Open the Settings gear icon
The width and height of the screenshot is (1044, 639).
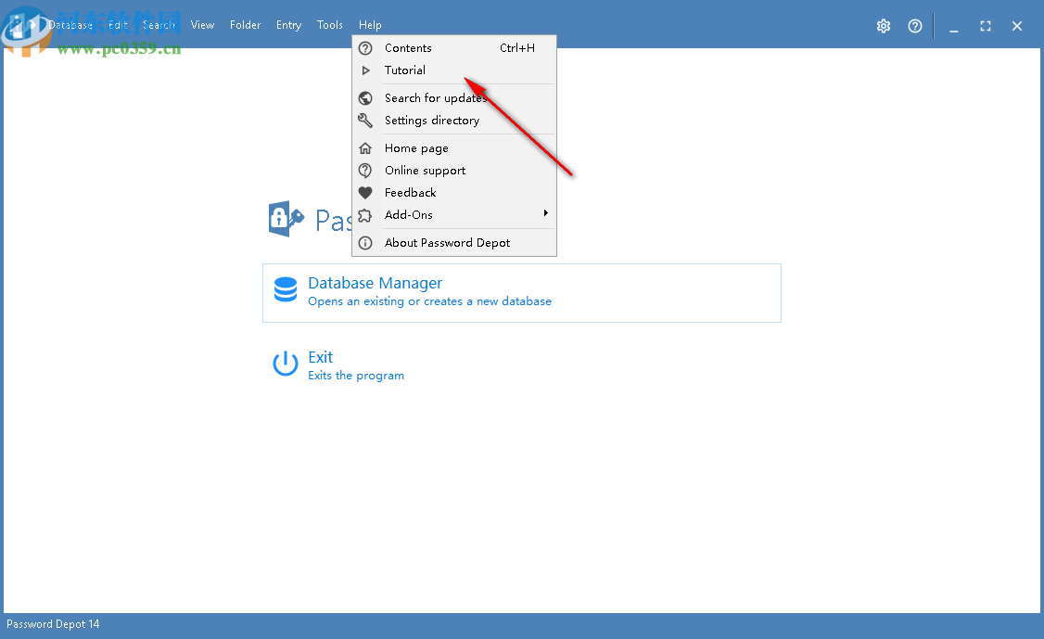click(883, 26)
